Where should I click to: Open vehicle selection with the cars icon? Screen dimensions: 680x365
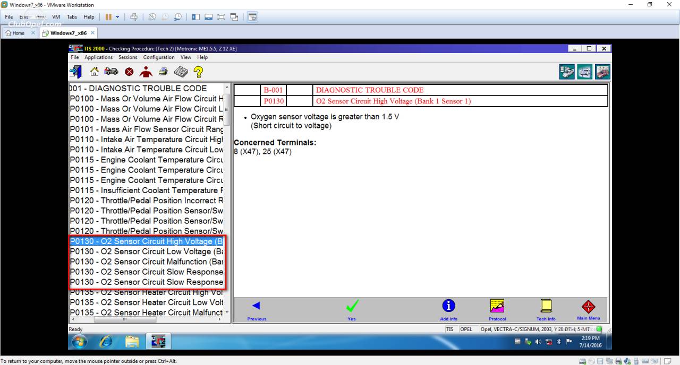[x=111, y=72]
